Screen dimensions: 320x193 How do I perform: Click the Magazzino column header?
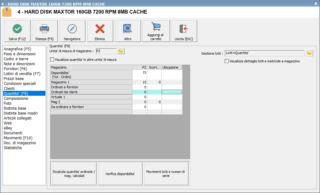coord(91,67)
